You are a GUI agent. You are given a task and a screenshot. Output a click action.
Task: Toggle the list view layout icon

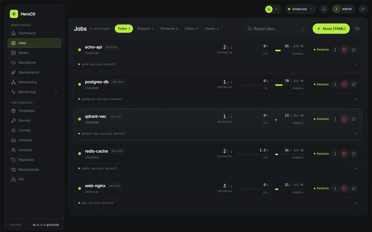pos(357,29)
